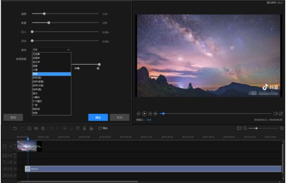Pick the highlighted blue entry in effect list
Screen dimensions: 286x183
[x=52, y=74]
